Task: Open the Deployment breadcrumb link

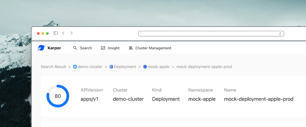Action: pyautogui.click(x=125, y=67)
